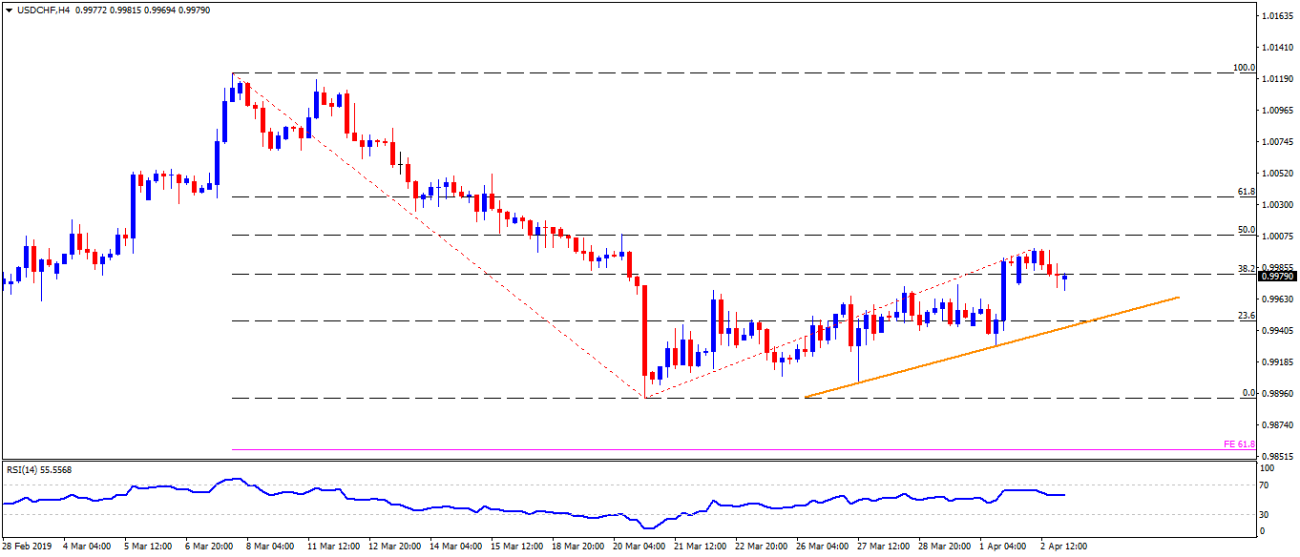Select the Fibonacci 38.2 retracement label
The image size is (1300, 557).
pyautogui.click(x=1246, y=269)
